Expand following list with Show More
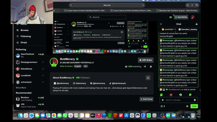Image resolution: width=217 pixels, height=122 pixels. (21, 88)
